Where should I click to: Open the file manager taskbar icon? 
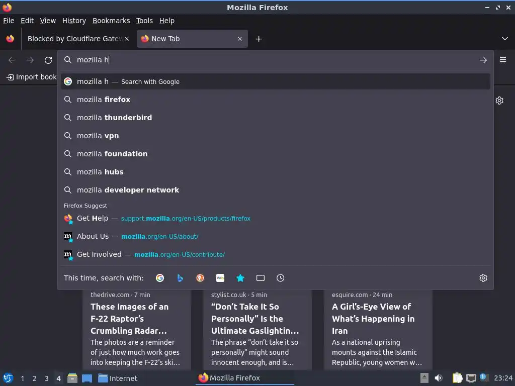point(72,378)
